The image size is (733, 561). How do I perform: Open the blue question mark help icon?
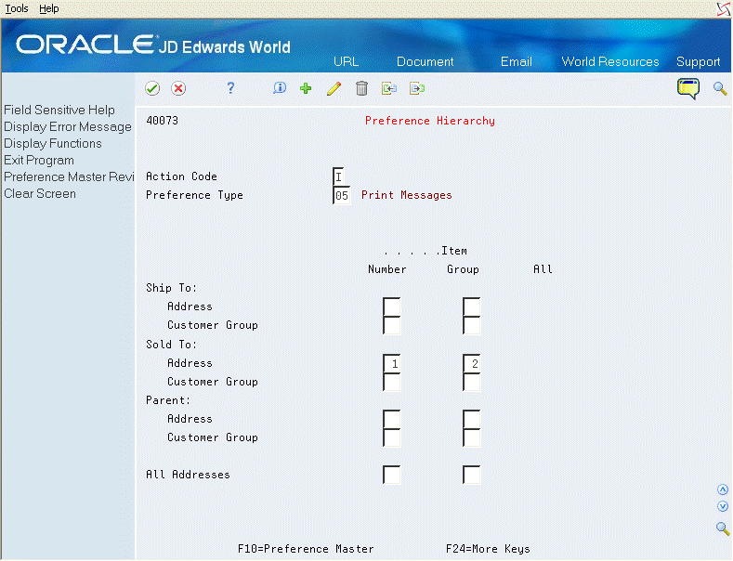click(x=230, y=88)
